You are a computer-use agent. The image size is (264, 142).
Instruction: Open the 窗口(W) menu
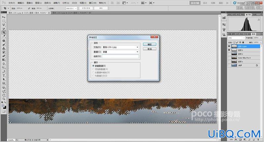[x=93, y=3]
